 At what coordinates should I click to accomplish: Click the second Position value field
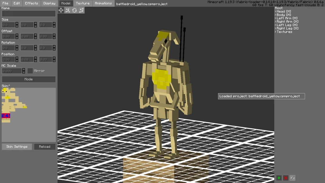click(x=27, y=59)
